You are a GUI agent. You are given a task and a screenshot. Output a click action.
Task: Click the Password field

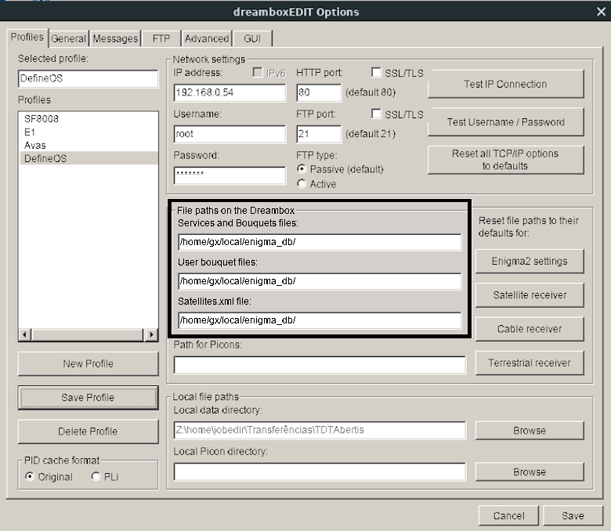coord(230,175)
